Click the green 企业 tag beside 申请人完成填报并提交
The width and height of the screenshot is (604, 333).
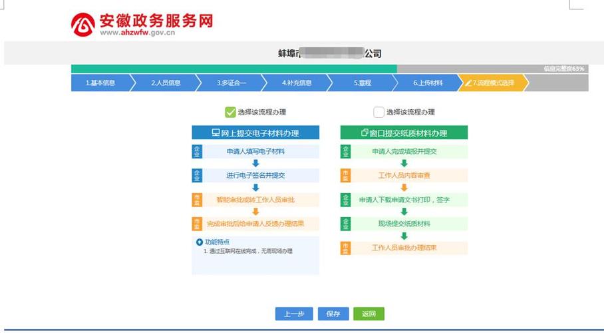pyautogui.click(x=345, y=152)
